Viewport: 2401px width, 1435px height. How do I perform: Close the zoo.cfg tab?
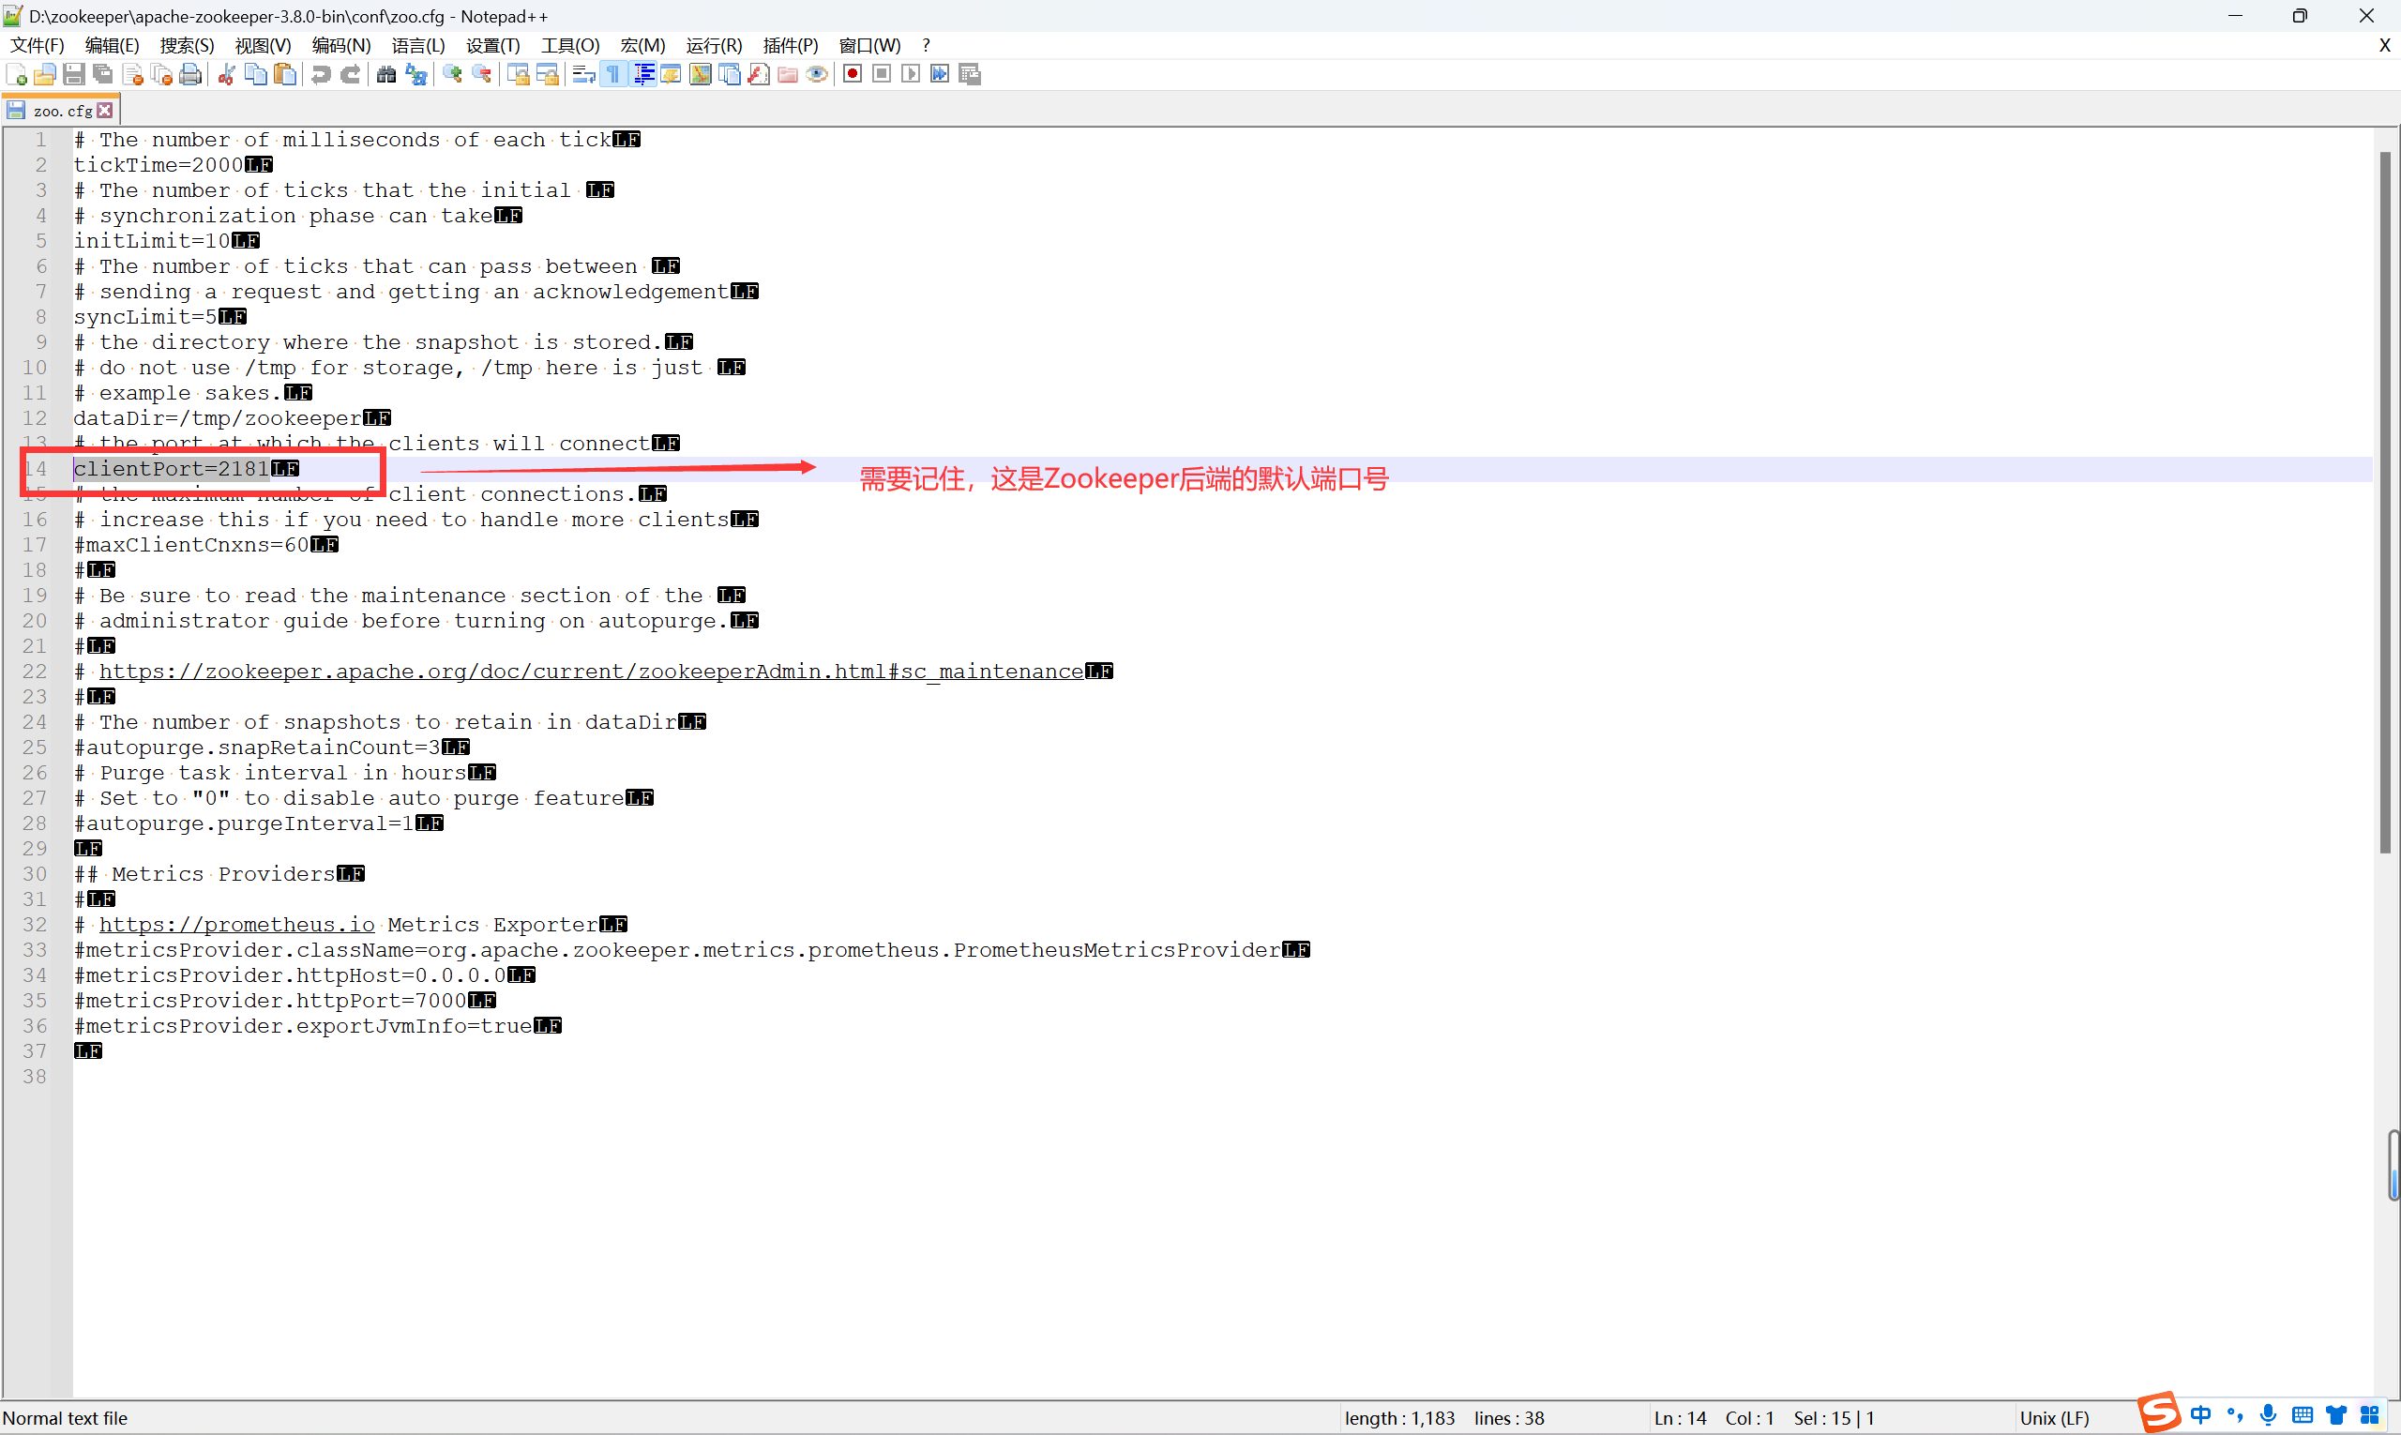pyautogui.click(x=105, y=111)
